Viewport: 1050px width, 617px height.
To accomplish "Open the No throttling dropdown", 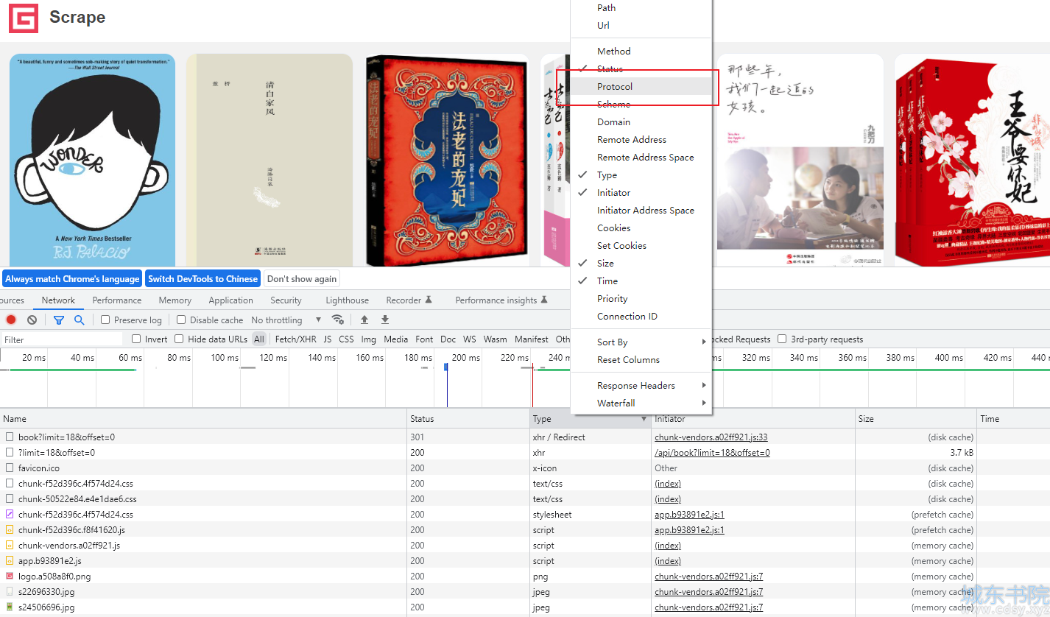I will (286, 320).
